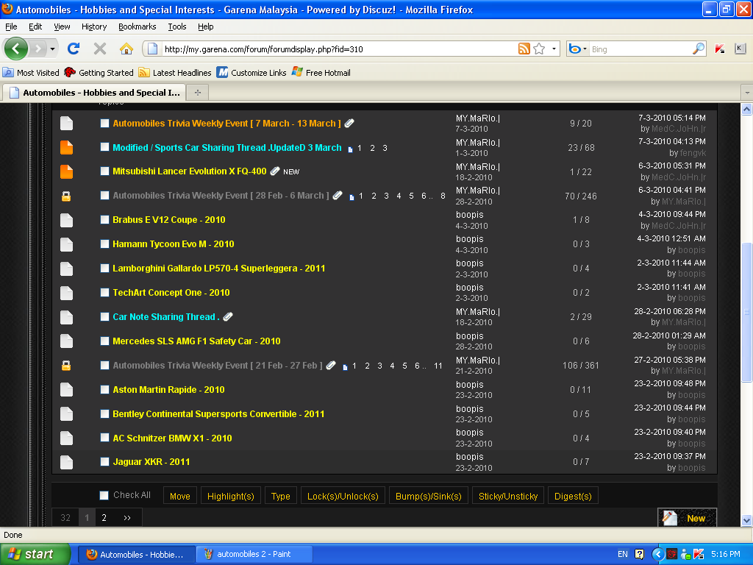Click the help question-mark tray icon
753x565 pixels.
tap(639, 554)
